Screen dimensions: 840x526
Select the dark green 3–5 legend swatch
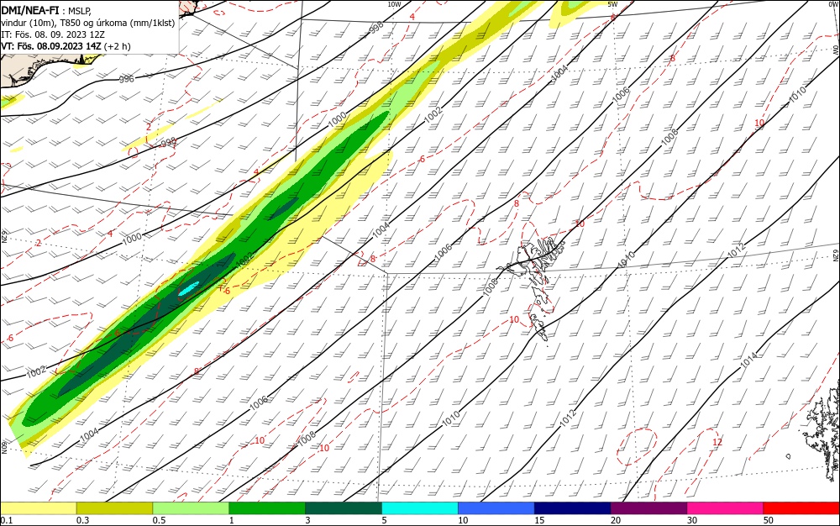pyautogui.click(x=344, y=508)
